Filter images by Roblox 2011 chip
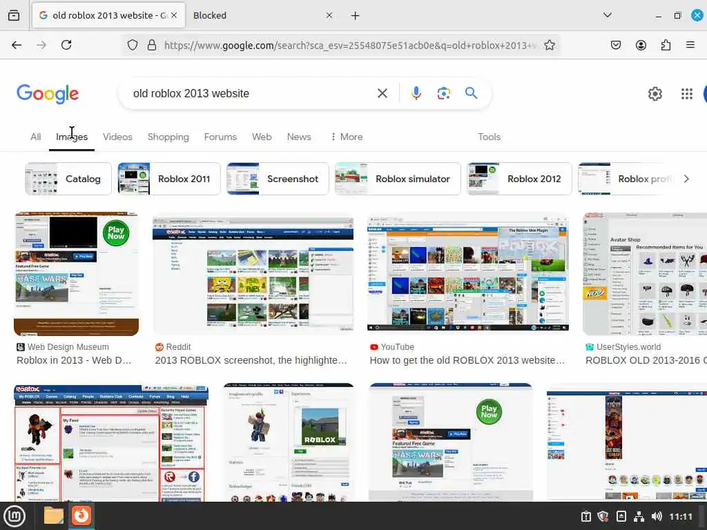707x530 pixels. [169, 179]
